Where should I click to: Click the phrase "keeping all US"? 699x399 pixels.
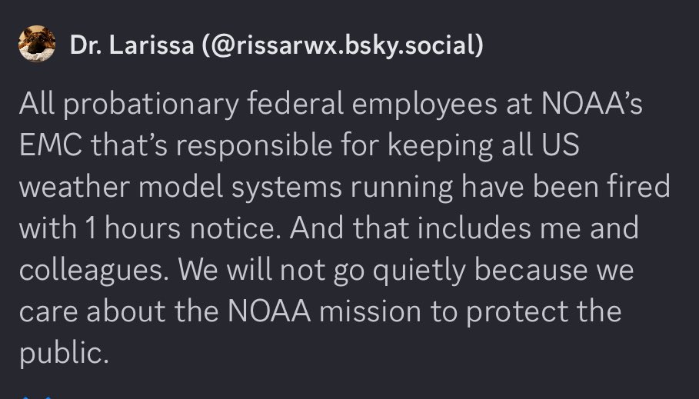483,146
